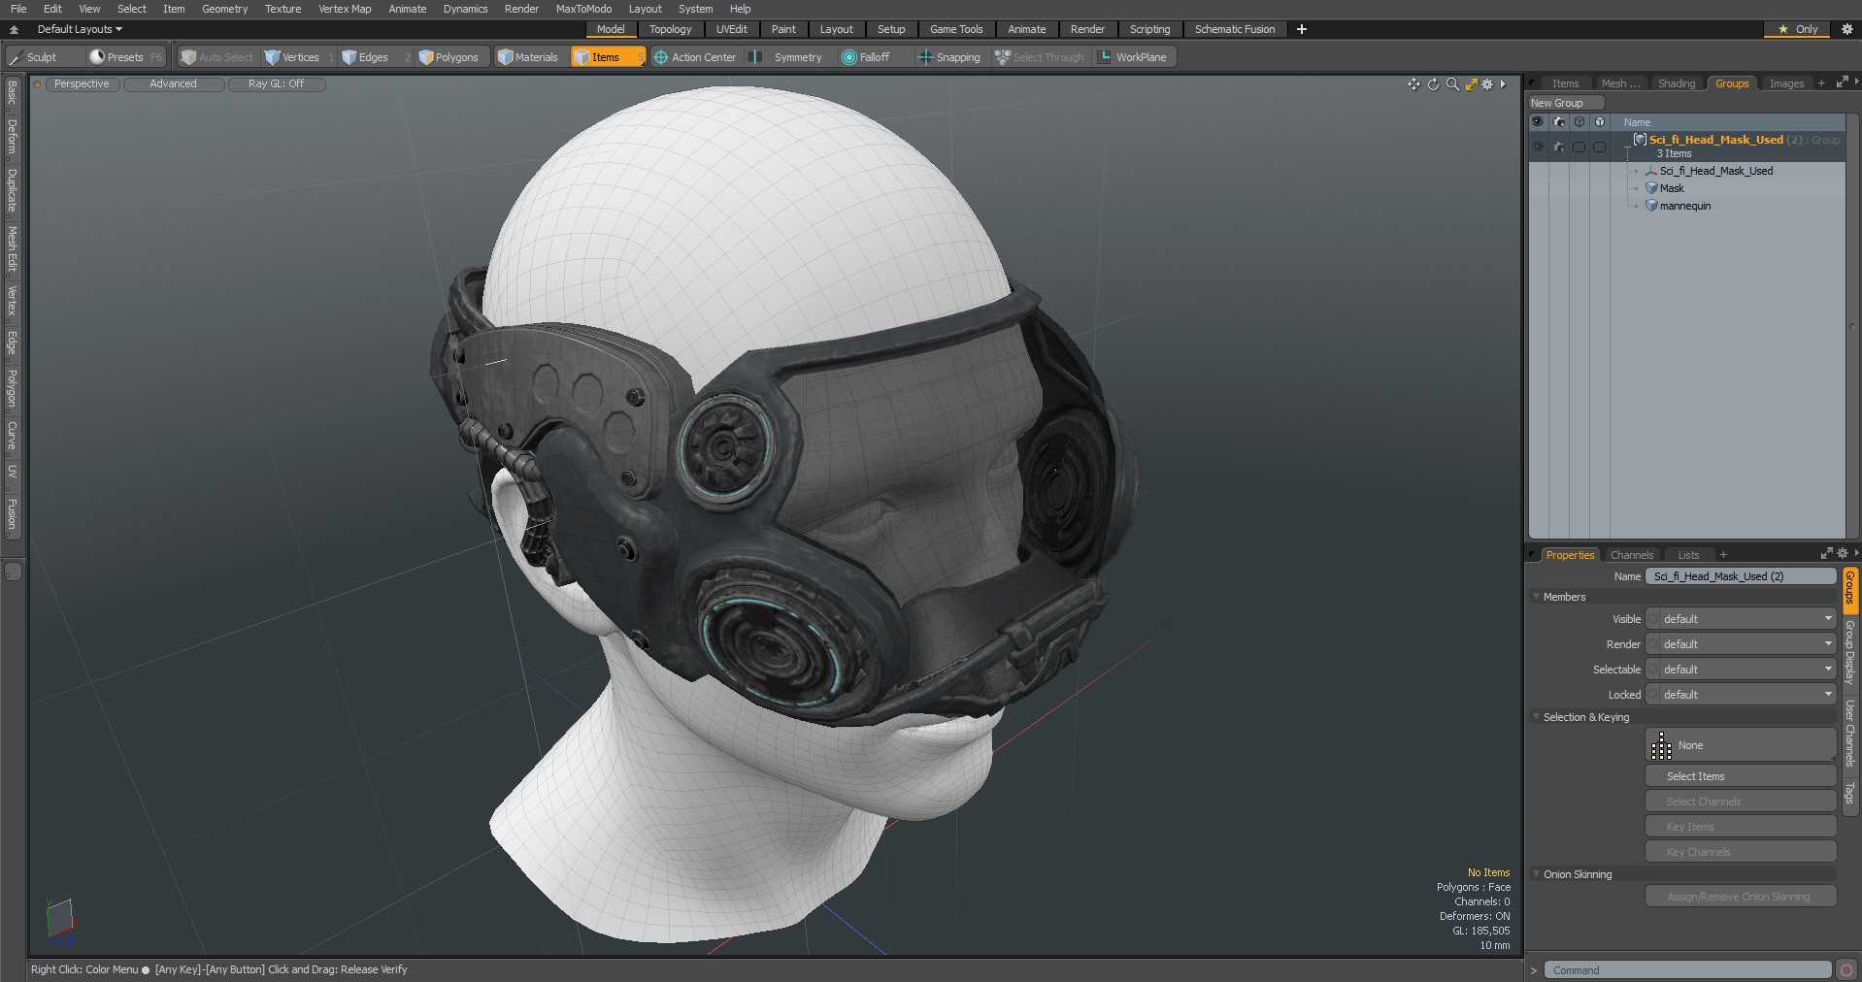Toggle locked checkbox for Sci_fi_Head_Mask_Used group
This screenshot has width=1862, height=982.
click(1599, 147)
